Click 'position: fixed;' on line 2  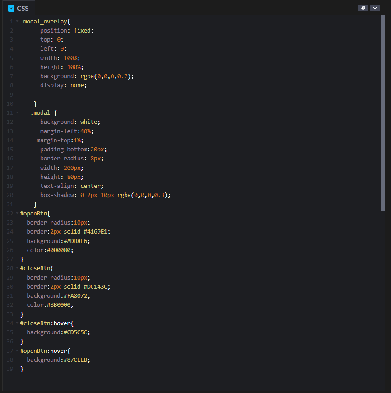click(x=67, y=31)
